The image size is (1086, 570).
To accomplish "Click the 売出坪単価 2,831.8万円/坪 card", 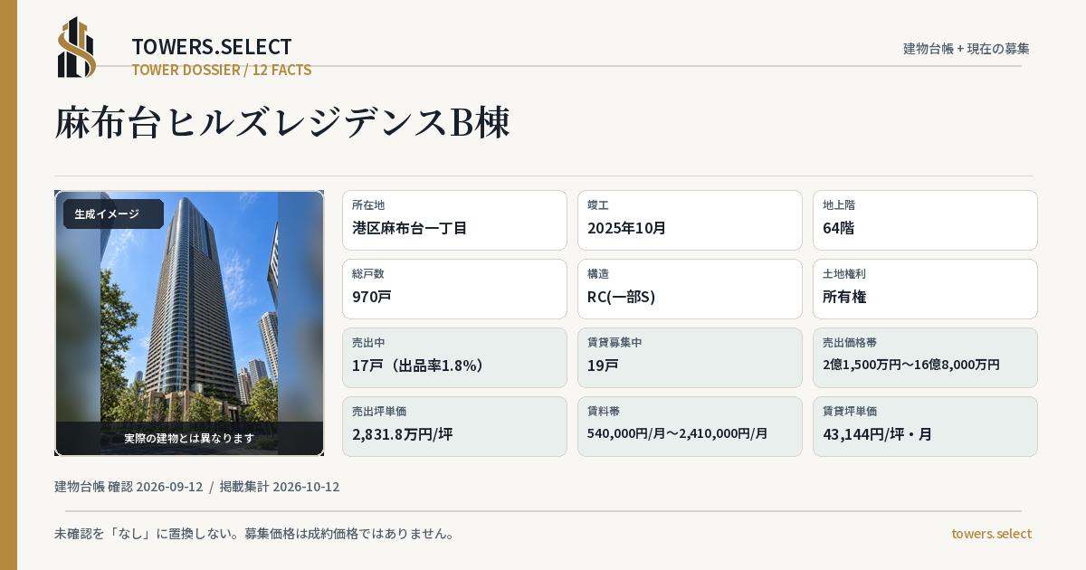I will pyautogui.click(x=454, y=426).
